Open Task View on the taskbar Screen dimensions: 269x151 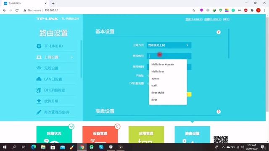point(24,147)
